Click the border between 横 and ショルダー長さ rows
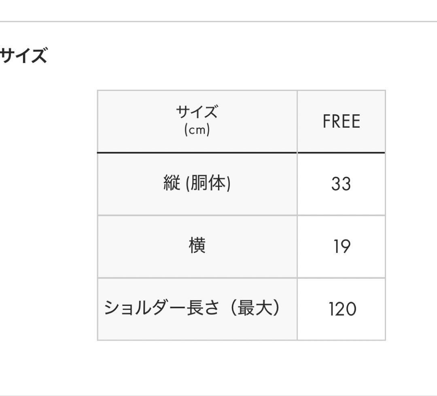Screen dimensions: 437x396 [197, 278]
